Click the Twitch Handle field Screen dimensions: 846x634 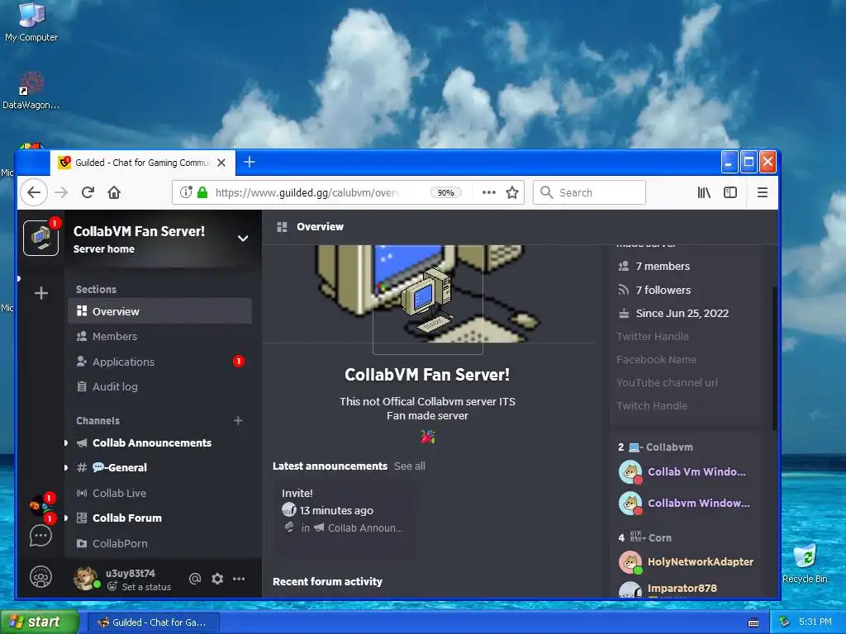click(652, 406)
